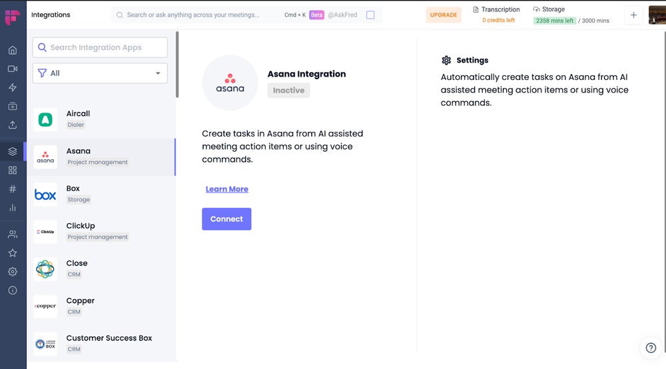Image resolution: width=666 pixels, height=369 pixels.
Task: Click the Asana Integration heading
Action: 306,74
